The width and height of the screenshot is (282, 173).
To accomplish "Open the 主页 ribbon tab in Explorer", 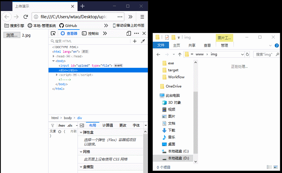I will pyautogui.click(x=176, y=45).
